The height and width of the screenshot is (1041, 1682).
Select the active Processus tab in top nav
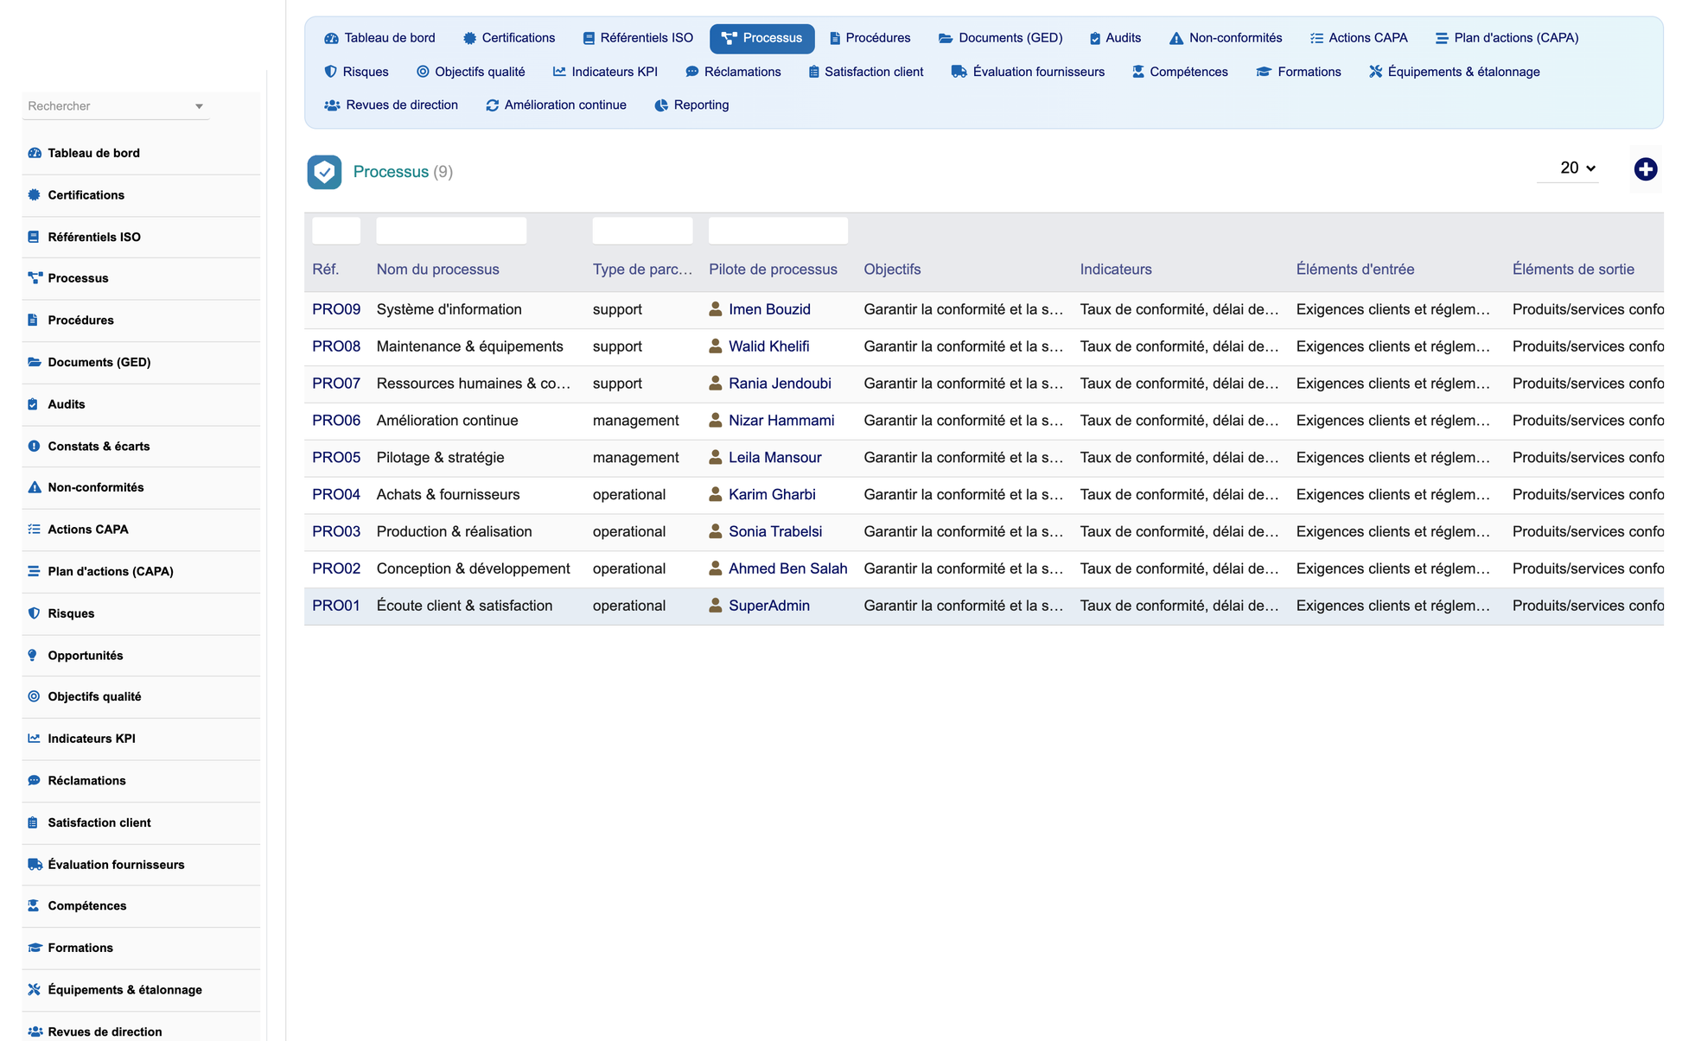(762, 38)
